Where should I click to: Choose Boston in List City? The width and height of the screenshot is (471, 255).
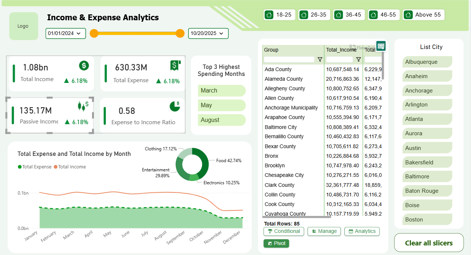[x=427, y=220]
